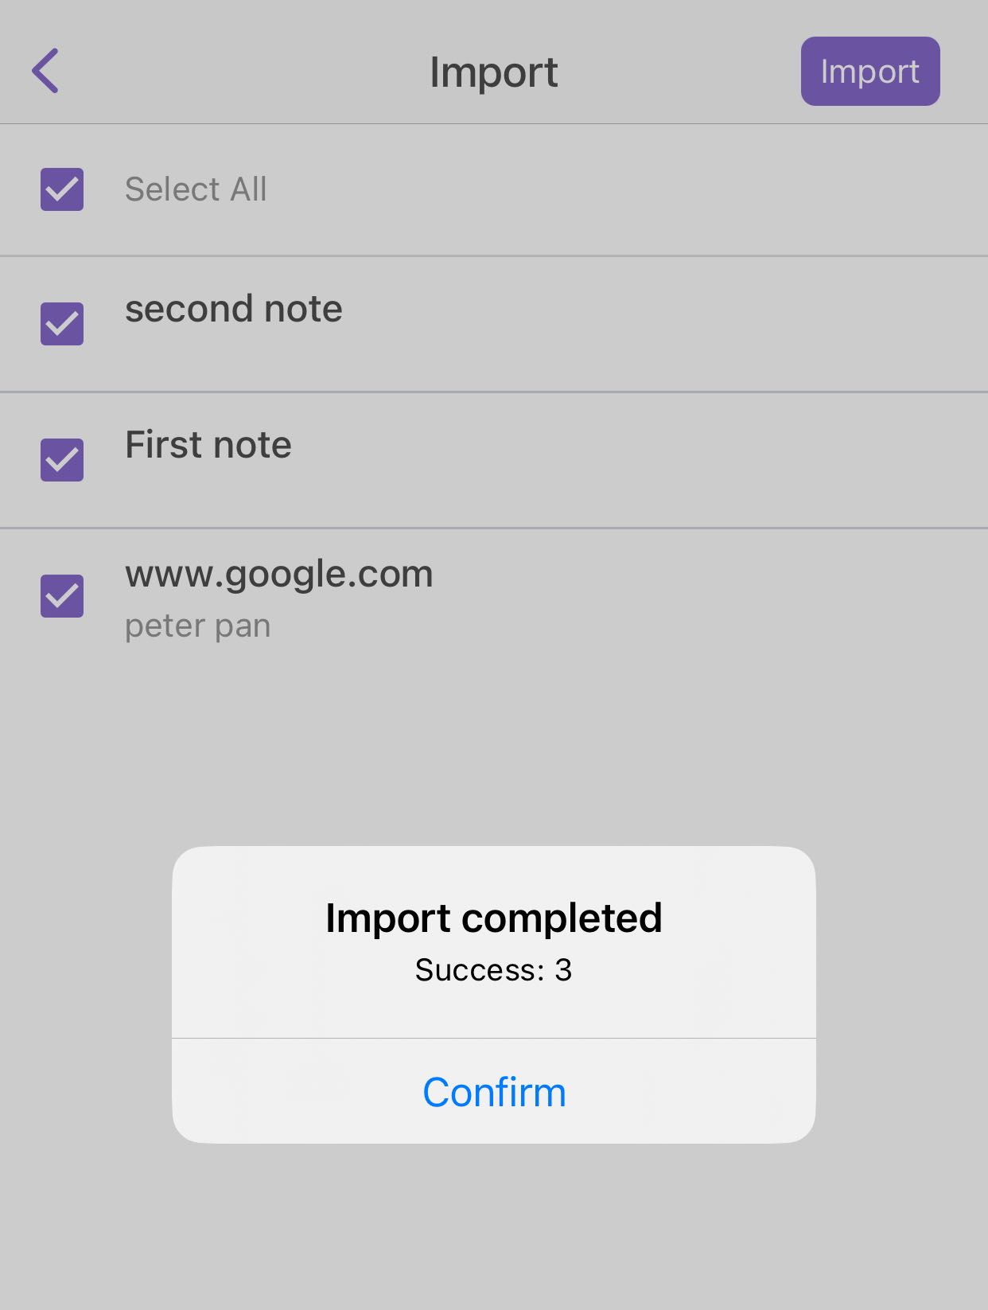This screenshot has height=1310, width=988.
Task: Click the checkmark icon beside Select All
Action: (62, 189)
